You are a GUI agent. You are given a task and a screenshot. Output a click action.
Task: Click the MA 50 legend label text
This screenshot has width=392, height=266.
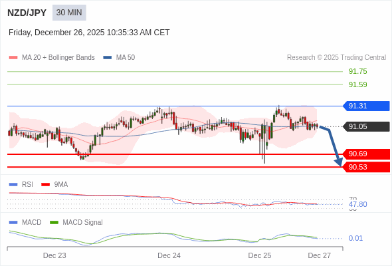tap(126, 58)
